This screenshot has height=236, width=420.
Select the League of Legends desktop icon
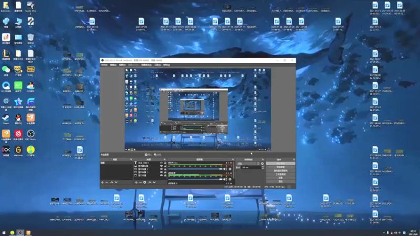6,55
